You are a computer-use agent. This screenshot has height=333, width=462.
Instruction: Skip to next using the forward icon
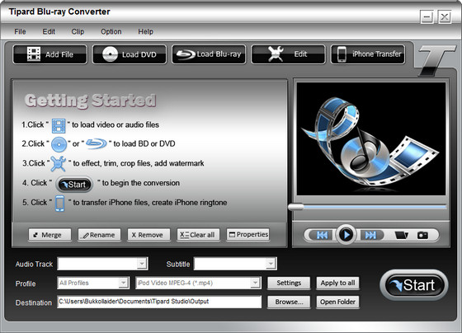370,235
